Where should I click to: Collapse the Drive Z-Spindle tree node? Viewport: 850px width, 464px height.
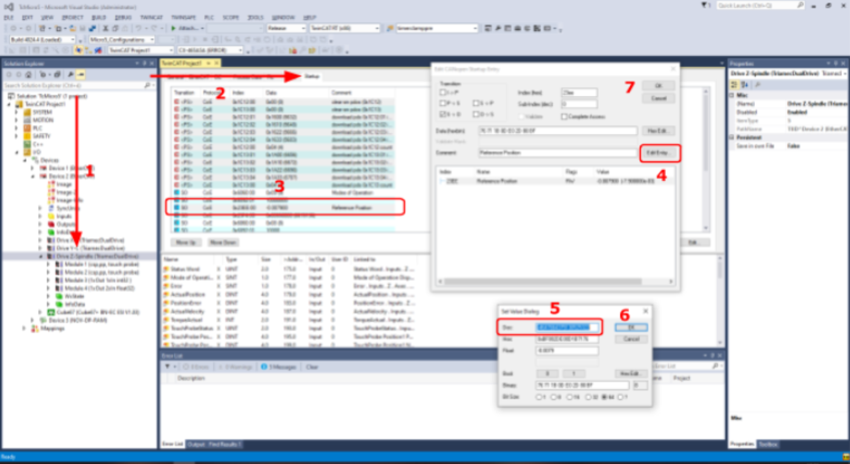tap(41, 256)
